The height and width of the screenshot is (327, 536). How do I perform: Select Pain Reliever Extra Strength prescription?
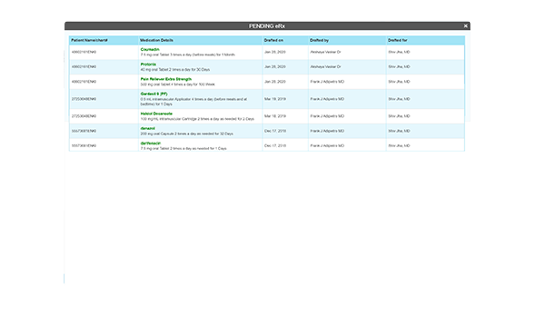pyautogui.click(x=165, y=79)
